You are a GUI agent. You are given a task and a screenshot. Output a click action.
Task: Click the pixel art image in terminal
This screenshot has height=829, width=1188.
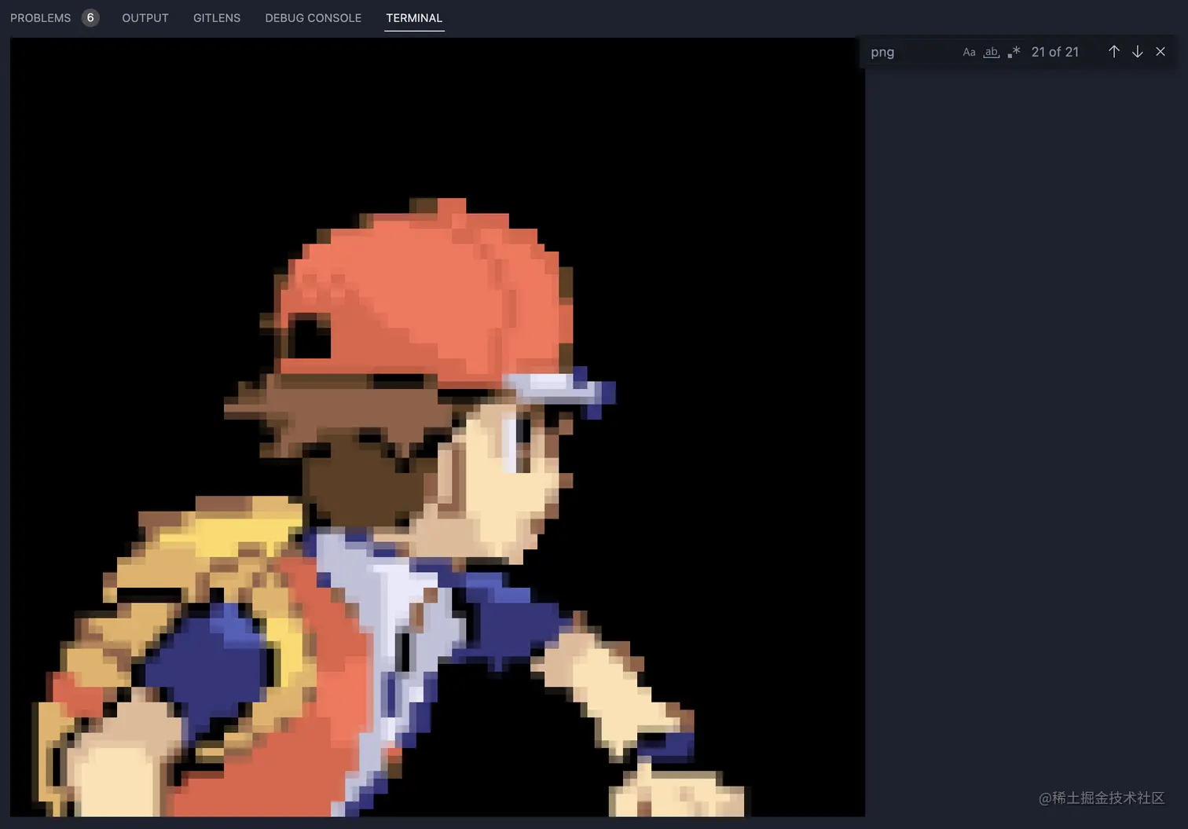pyautogui.click(x=438, y=427)
